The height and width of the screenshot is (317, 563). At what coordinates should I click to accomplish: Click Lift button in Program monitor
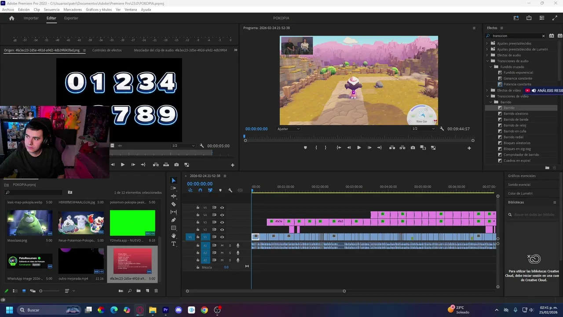[392, 147]
